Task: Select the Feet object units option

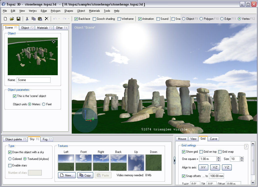Action: [44, 104]
